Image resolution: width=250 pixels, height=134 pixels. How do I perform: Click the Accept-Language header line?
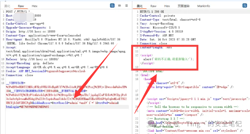(x=57, y=67)
